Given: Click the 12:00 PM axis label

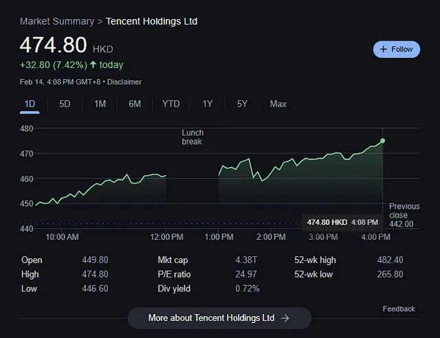Looking at the screenshot, I should (x=166, y=237).
